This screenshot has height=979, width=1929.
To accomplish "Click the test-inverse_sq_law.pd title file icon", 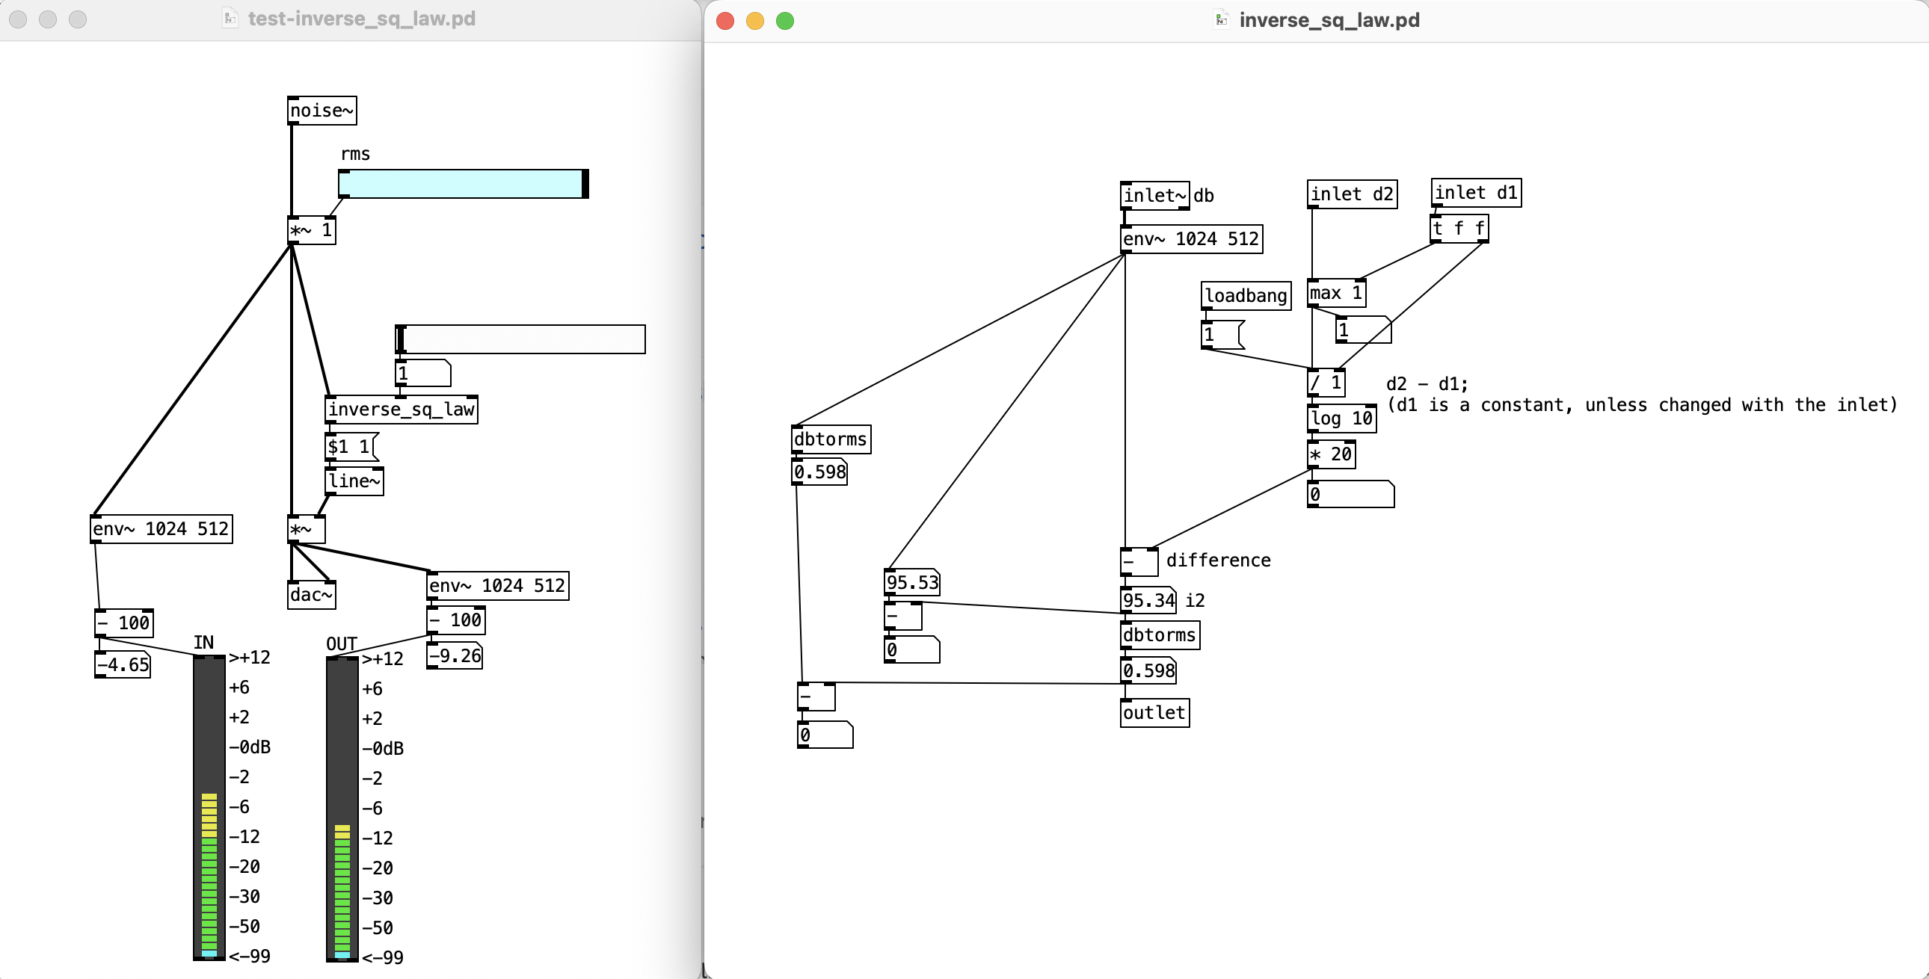I will coord(230,19).
